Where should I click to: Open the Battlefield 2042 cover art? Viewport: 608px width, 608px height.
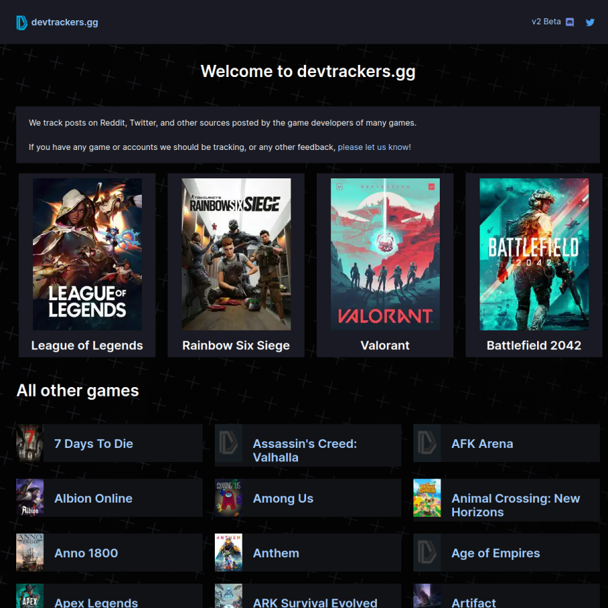[534, 255]
